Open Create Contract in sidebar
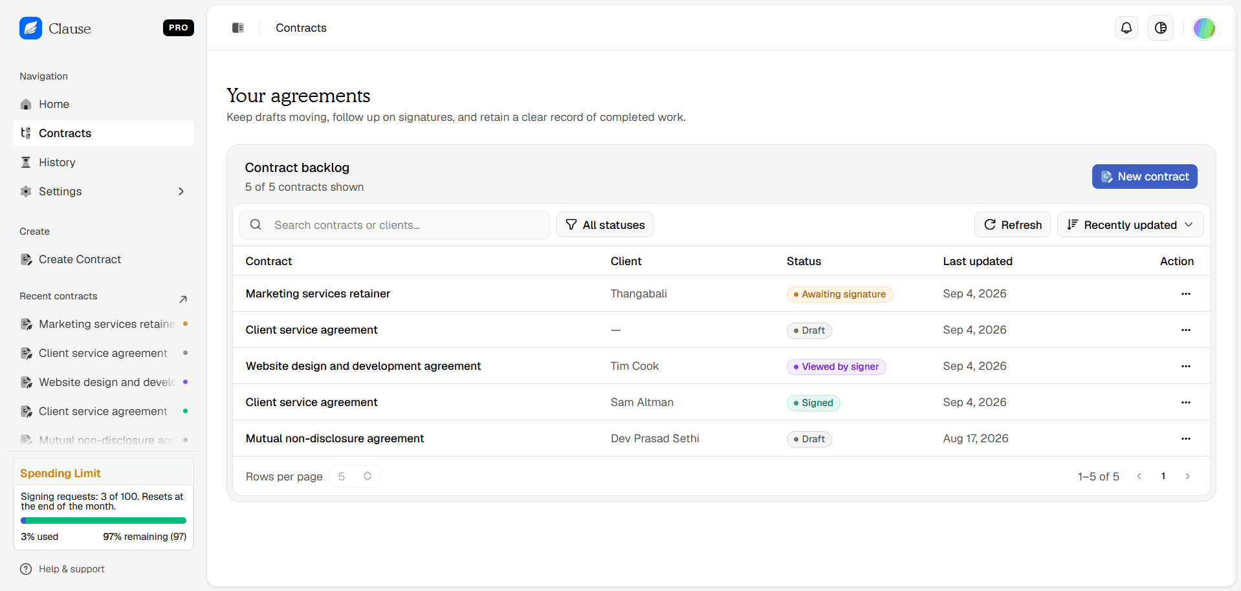 (x=104, y=259)
